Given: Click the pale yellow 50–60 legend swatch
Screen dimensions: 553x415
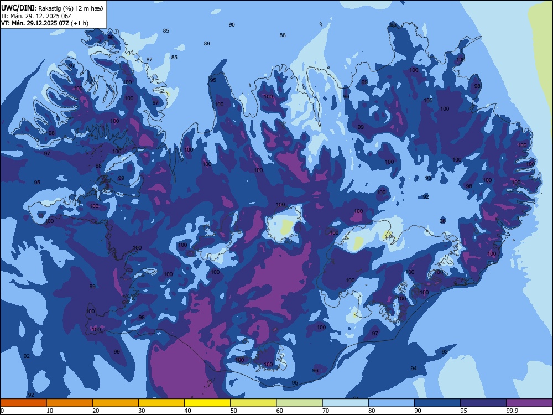Looking at the screenshot, I should point(254,403).
